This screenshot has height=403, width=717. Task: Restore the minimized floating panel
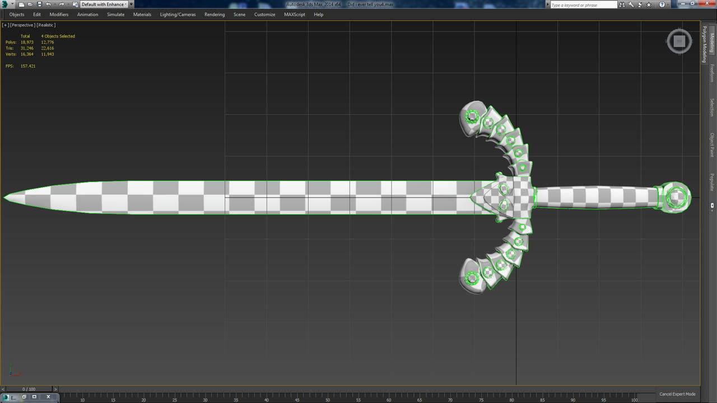pyautogui.click(x=24, y=397)
